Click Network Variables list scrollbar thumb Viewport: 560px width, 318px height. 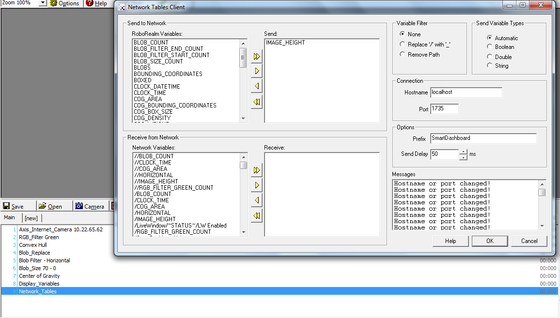(244, 166)
